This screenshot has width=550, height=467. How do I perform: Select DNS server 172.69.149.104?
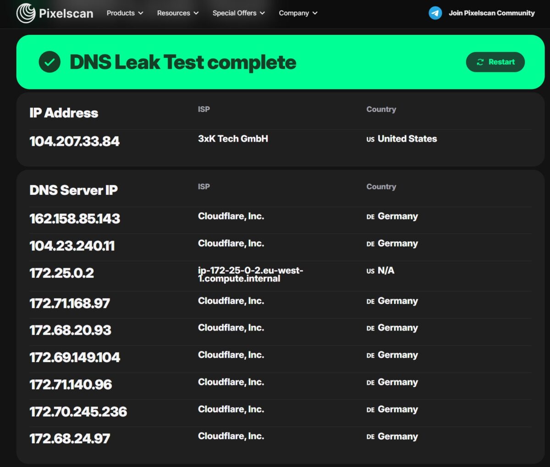75,357
